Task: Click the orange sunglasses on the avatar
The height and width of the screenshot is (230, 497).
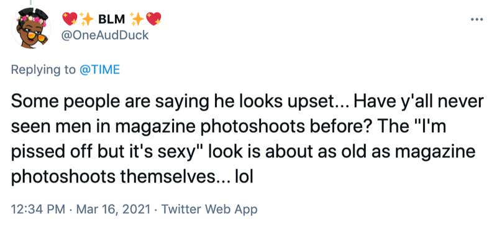Action: click(35, 35)
